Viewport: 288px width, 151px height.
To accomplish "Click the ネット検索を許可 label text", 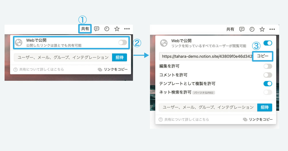I will 175,92.
